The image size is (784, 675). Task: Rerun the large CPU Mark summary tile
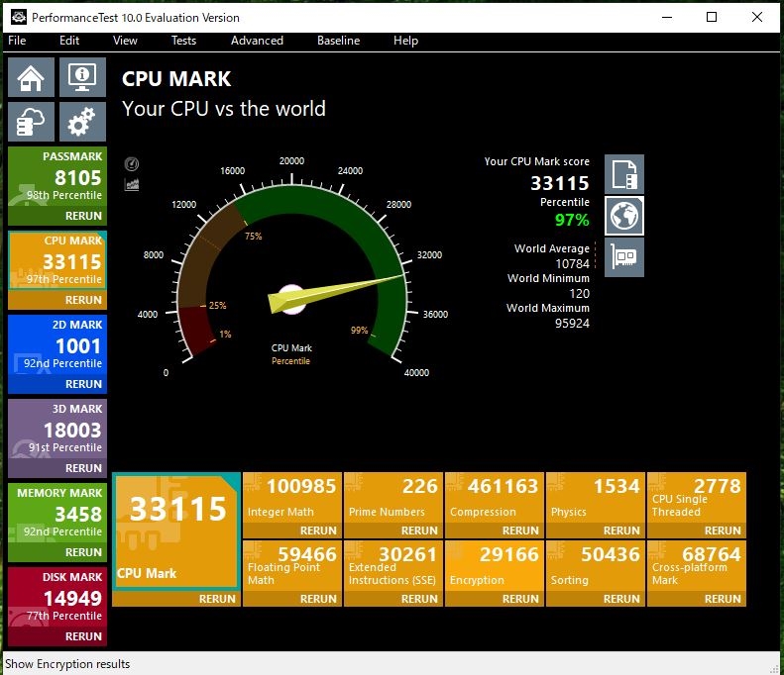(x=176, y=599)
